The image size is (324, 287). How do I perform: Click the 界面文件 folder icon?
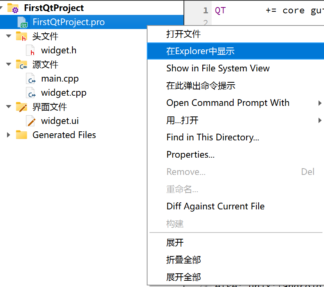(x=21, y=106)
